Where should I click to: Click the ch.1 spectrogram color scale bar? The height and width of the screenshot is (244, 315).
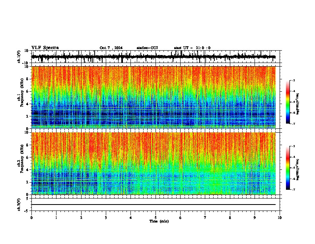288,102
